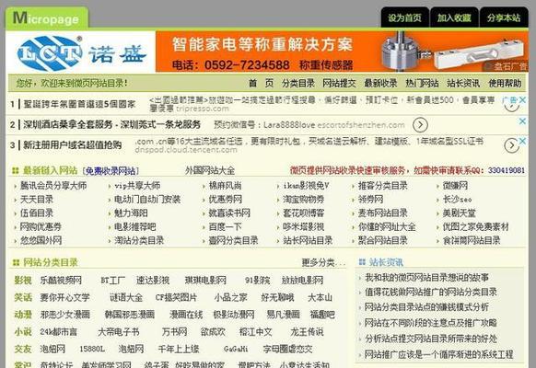Open the 优图之家免费素材 link
The height and width of the screenshot is (368, 536).
[x=476, y=226]
